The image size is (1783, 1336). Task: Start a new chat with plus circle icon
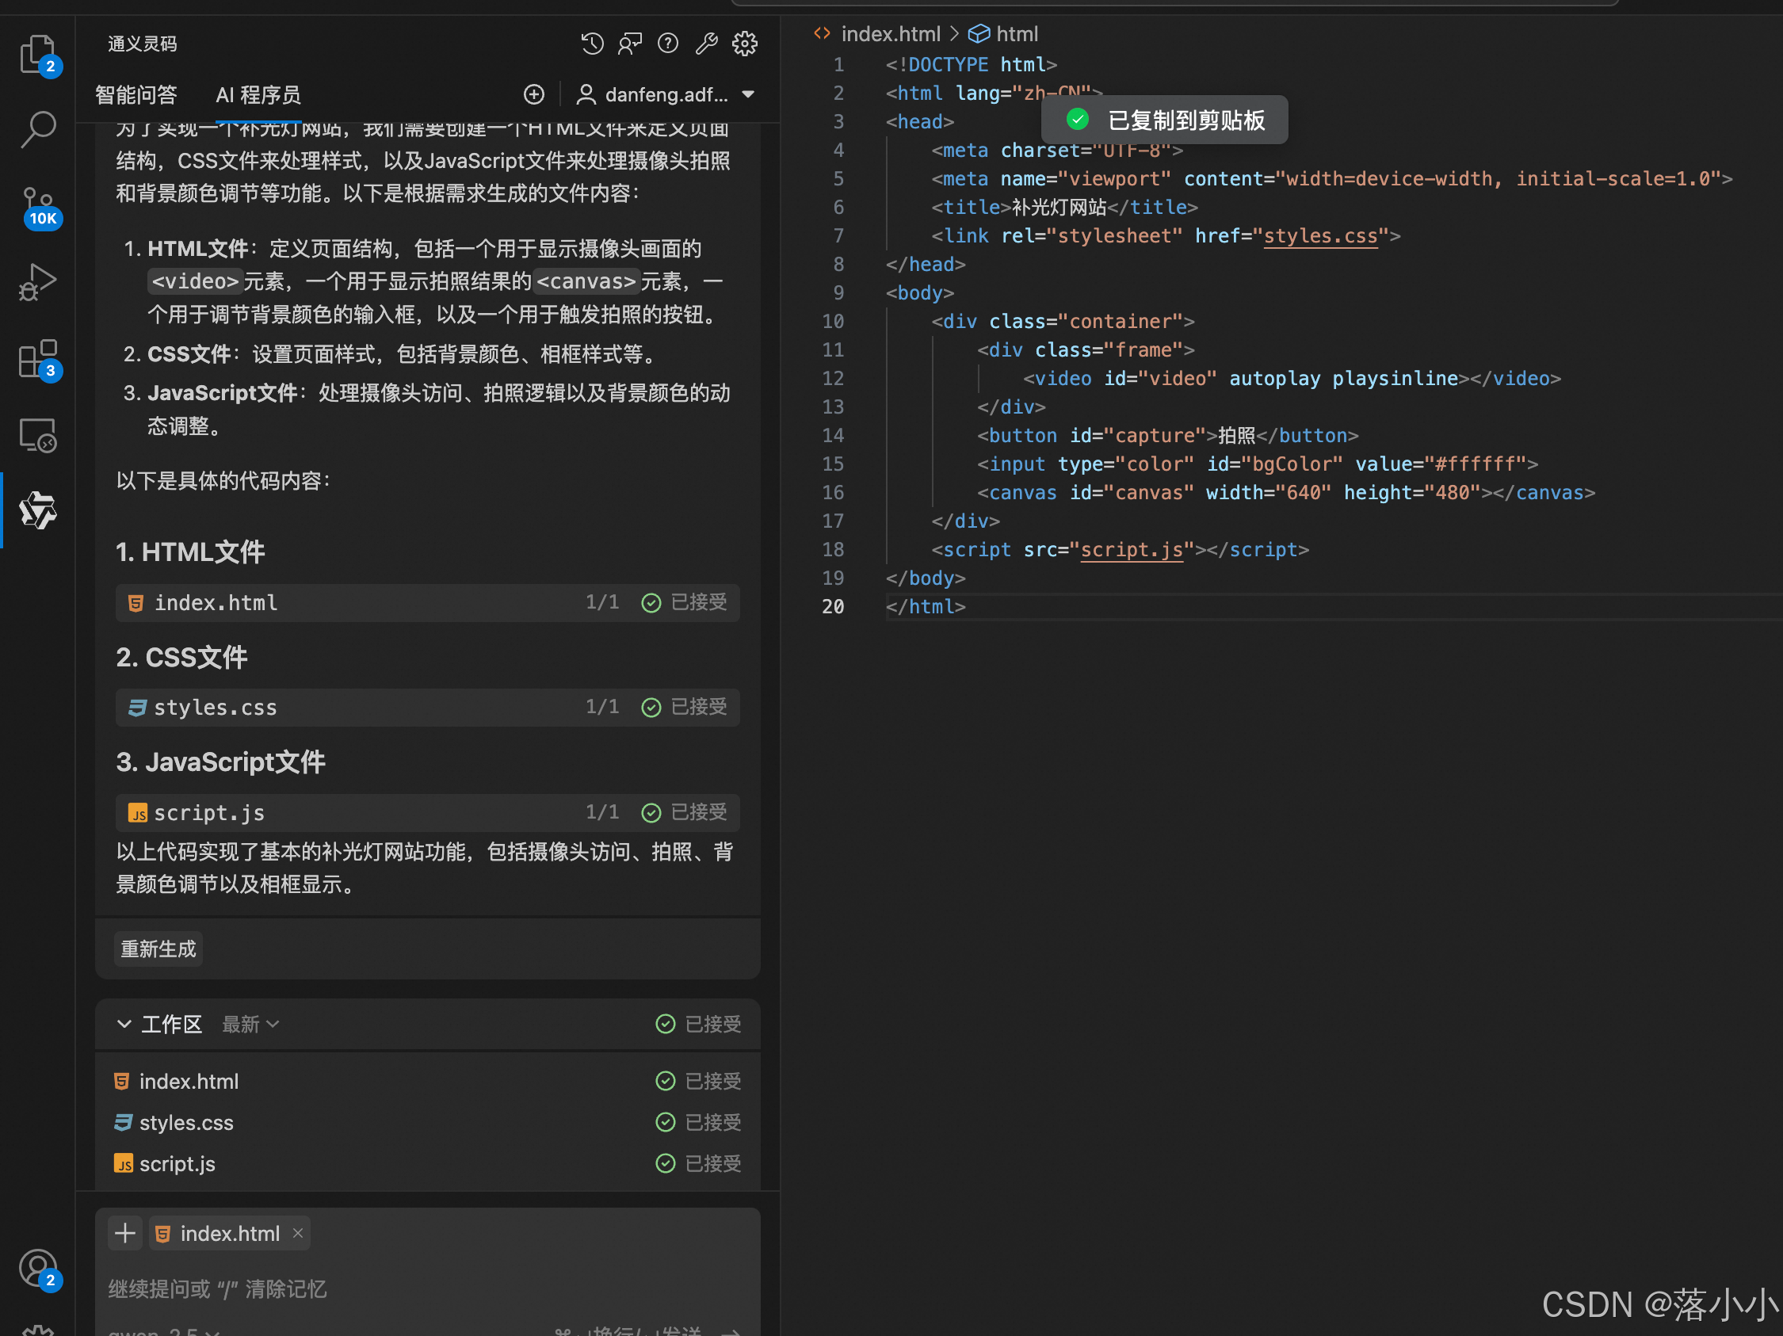(533, 95)
